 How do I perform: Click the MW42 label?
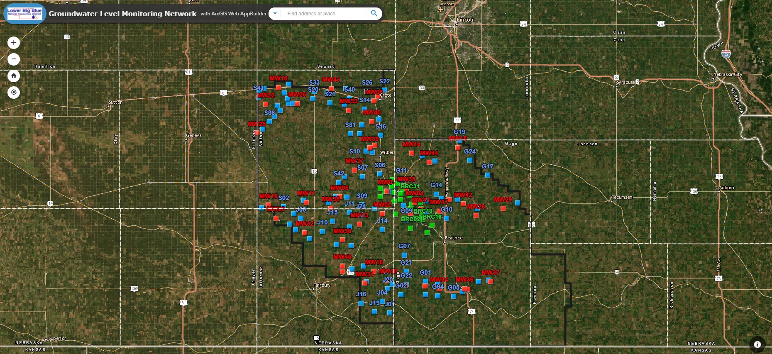pyautogui.click(x=463, y=195)
